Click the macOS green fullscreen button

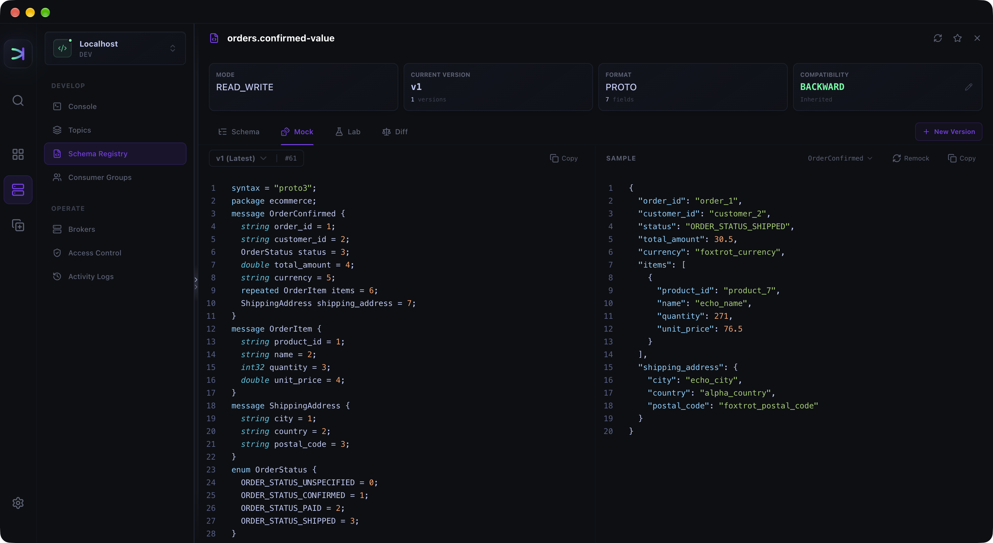click(45, 13)
